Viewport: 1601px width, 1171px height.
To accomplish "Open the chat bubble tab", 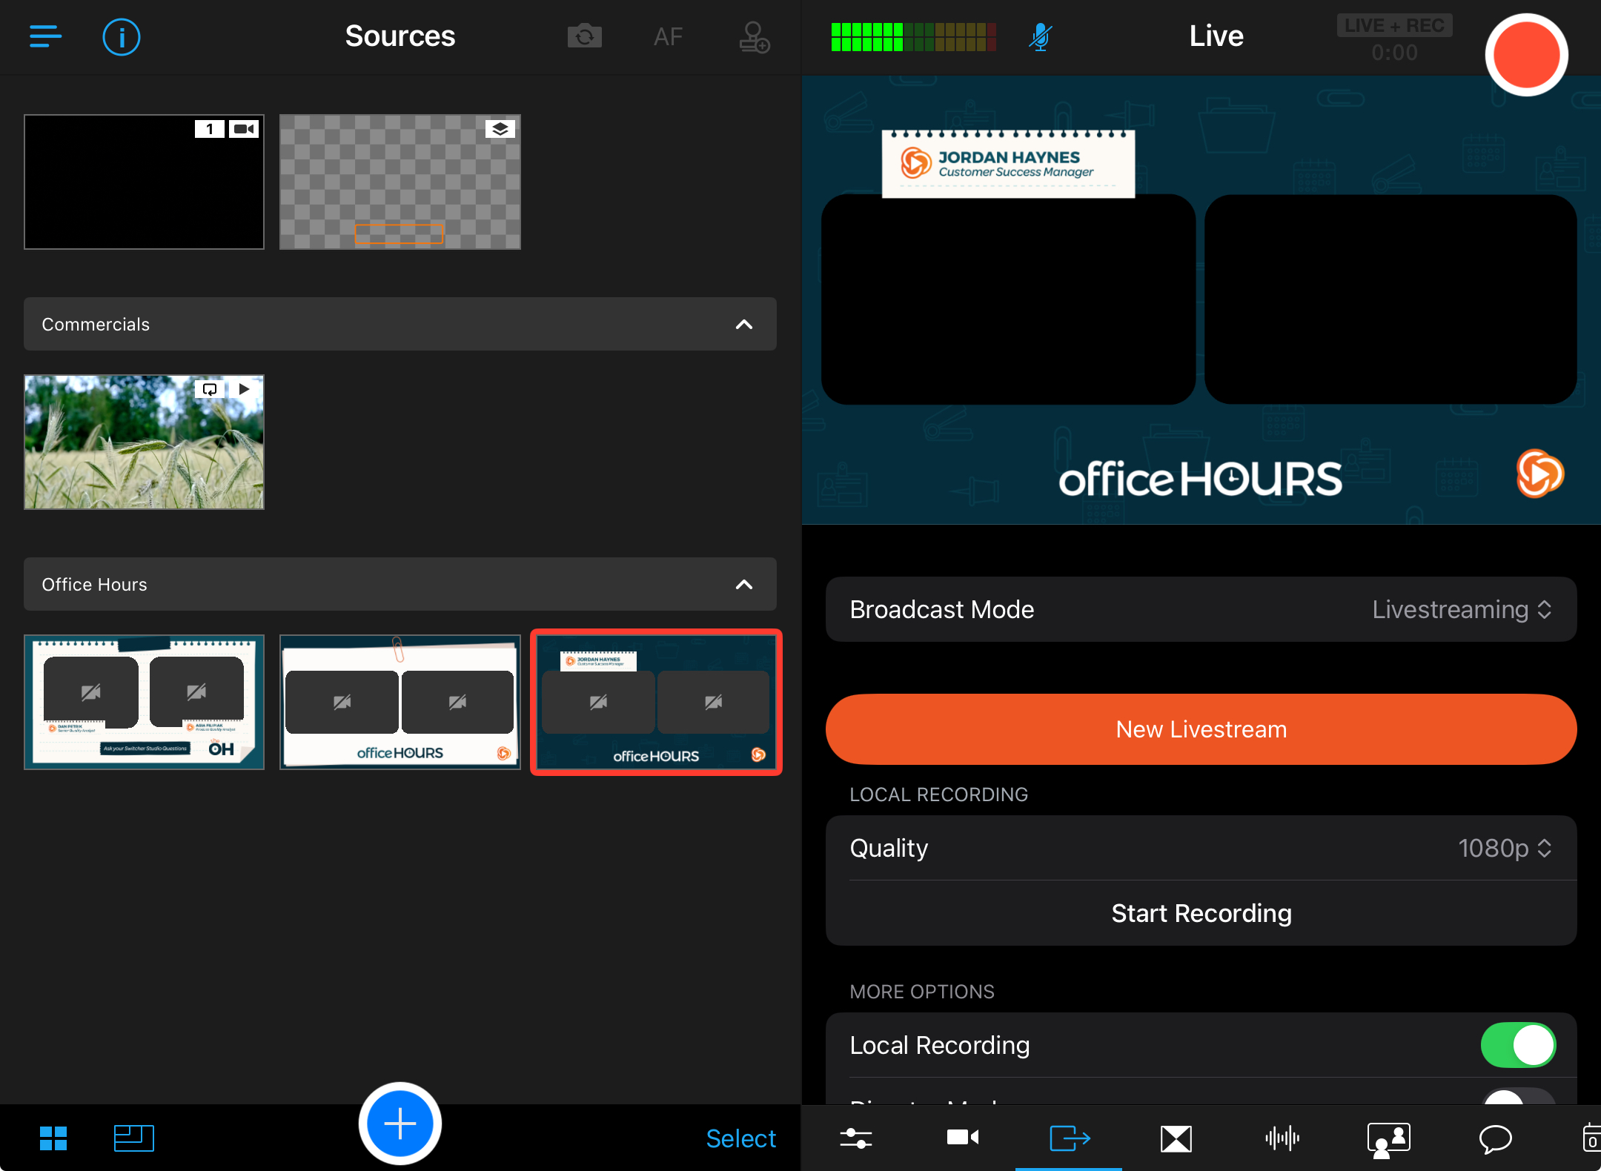I will pos(1495,1138).
